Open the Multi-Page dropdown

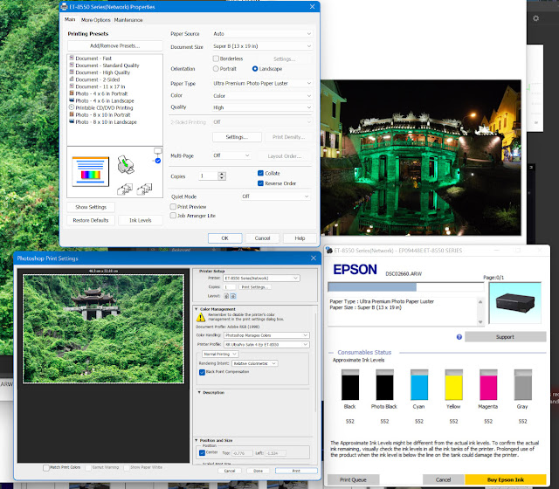click(x=231, y=155)
